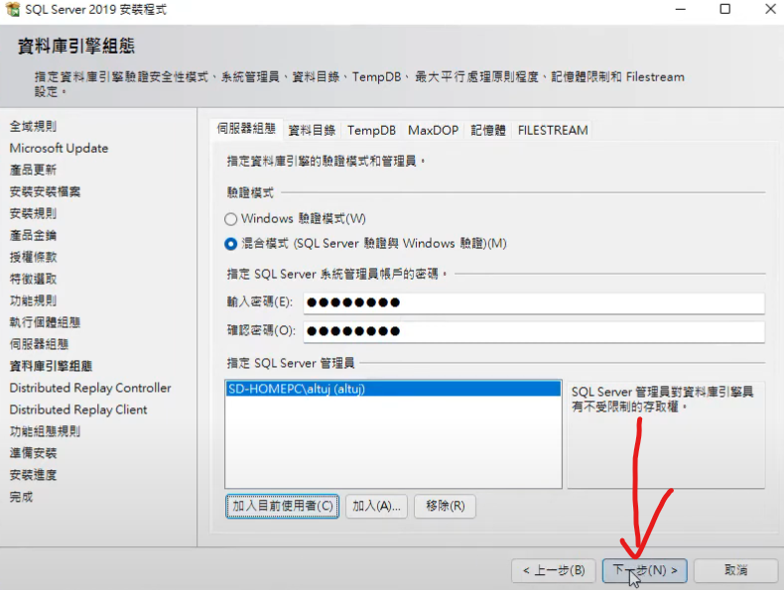Open the 資料目錄 tab

coord(312,130)
